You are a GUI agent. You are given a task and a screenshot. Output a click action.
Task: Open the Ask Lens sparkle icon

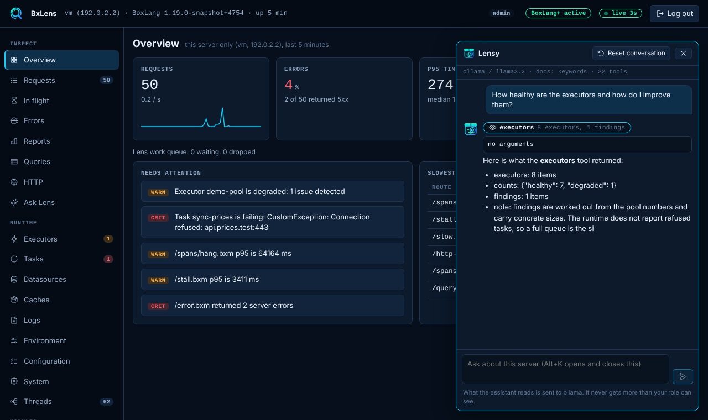tap(14, 202)
